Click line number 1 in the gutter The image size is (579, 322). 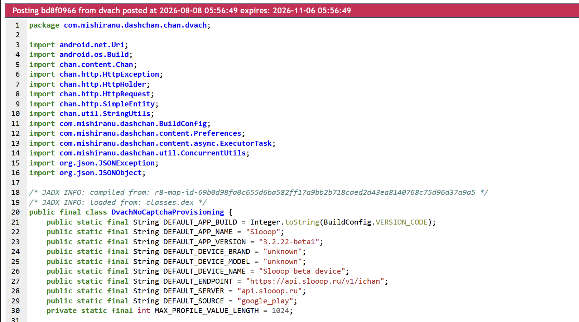pos(18,25)
